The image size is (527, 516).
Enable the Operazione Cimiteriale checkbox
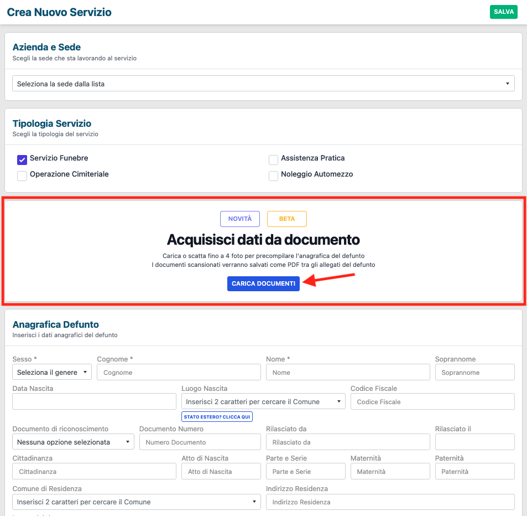point(22,176)
